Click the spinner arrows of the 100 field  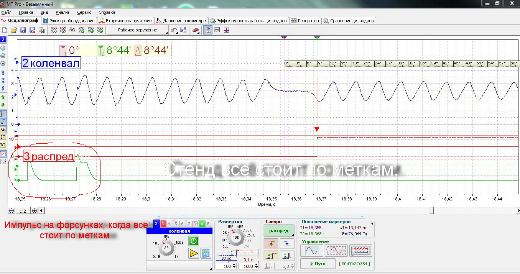pyautogui.click(x=234, y=266)
